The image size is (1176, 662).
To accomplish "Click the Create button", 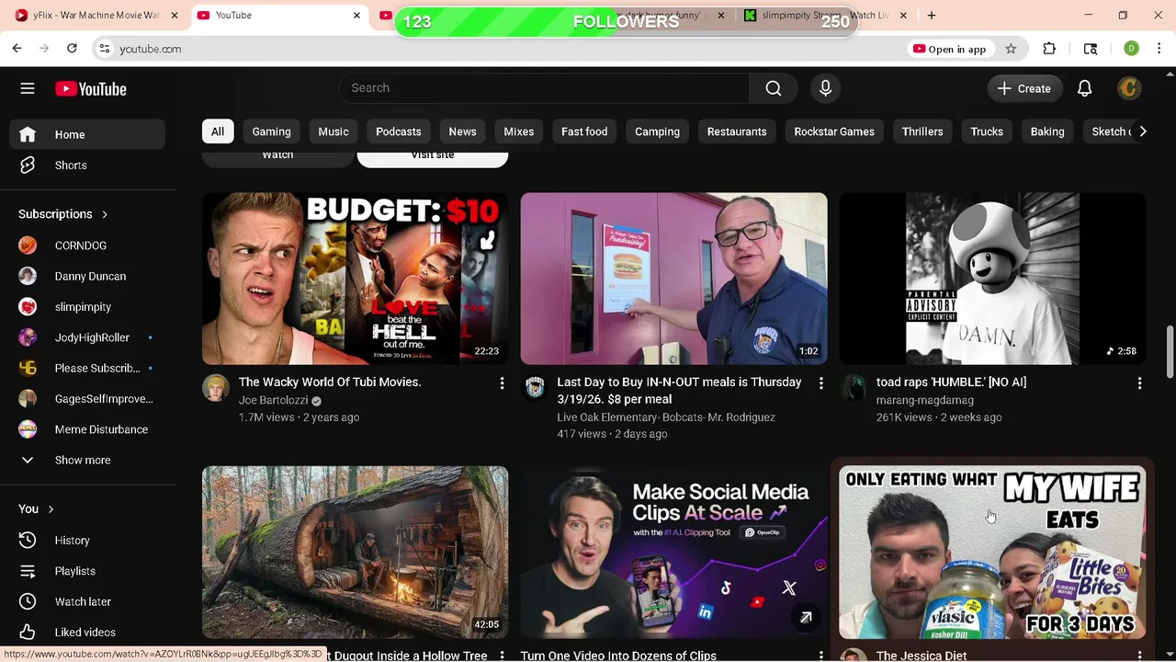I will (x=1024, y=88).
